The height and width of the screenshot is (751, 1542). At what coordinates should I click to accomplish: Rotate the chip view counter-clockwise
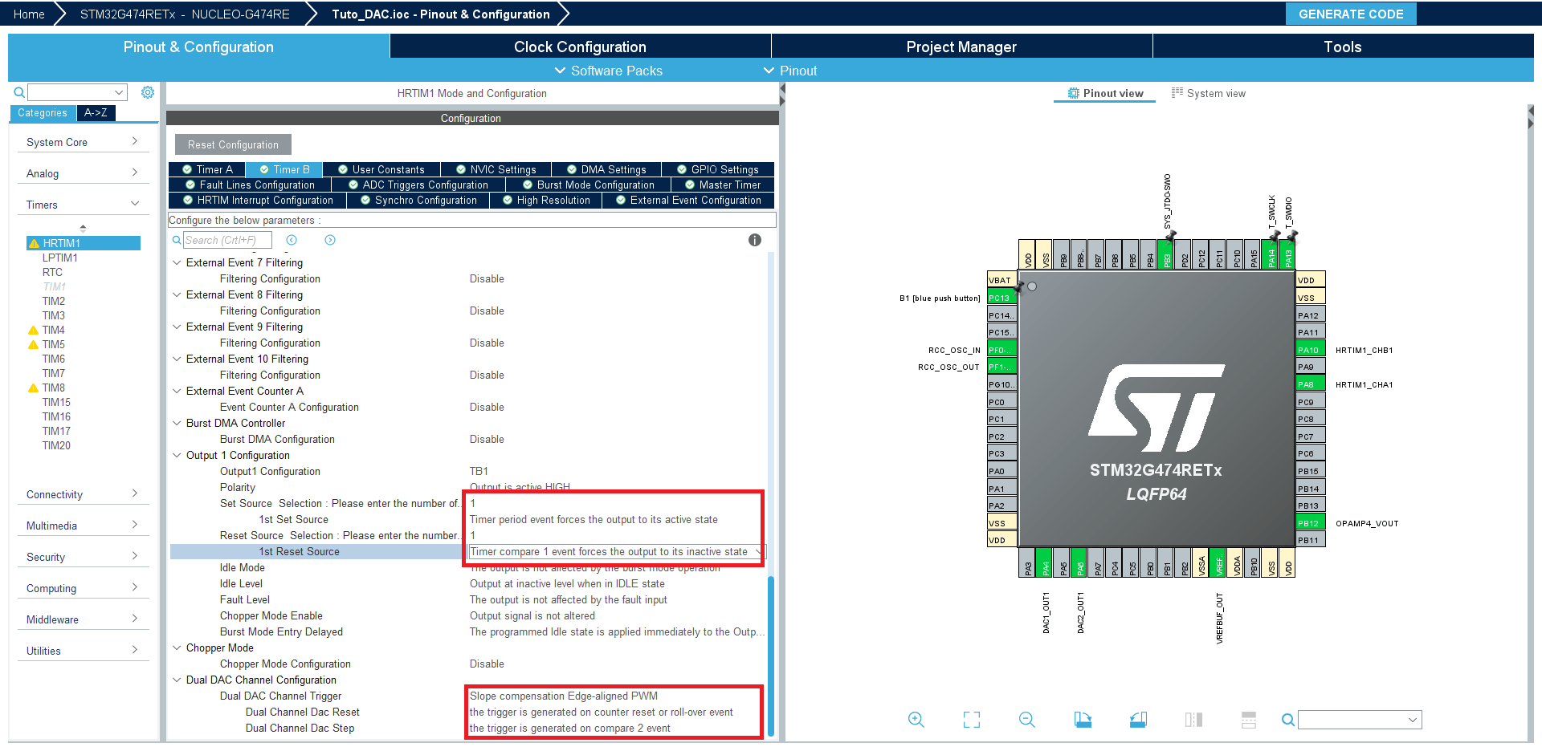click(1138, 720)
